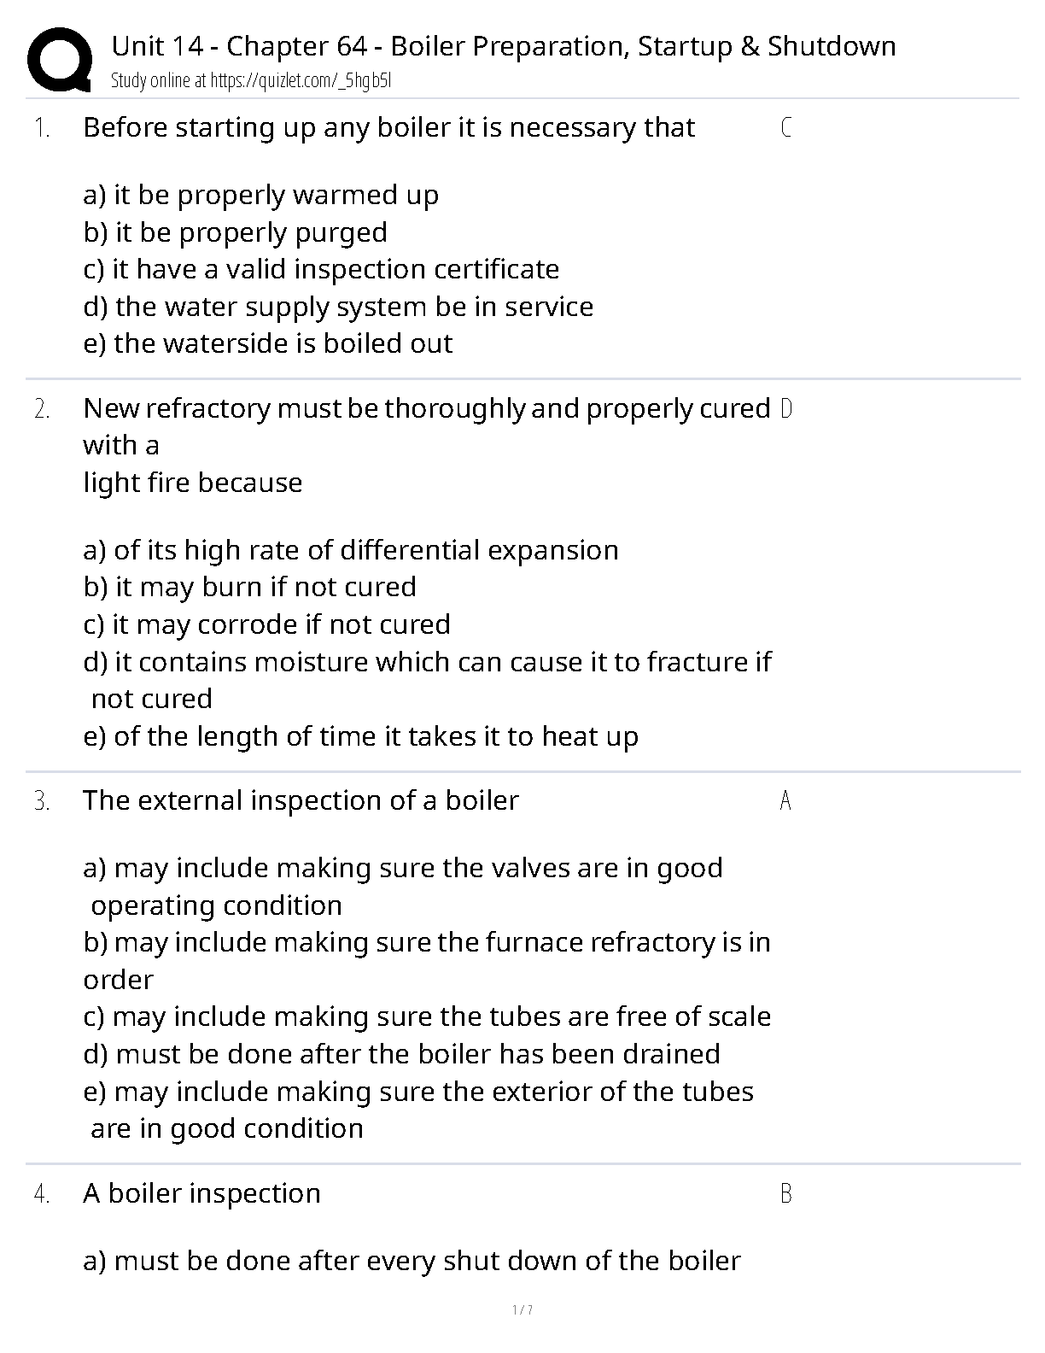Click answer letter B for question 4
This screenshot has height=1353, width=1045.
coord(786,1193)
